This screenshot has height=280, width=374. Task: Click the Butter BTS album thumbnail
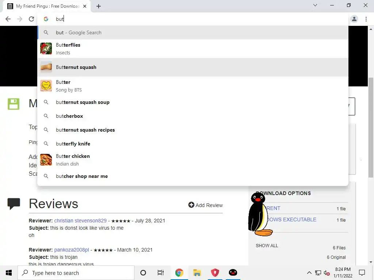(46, 86)
